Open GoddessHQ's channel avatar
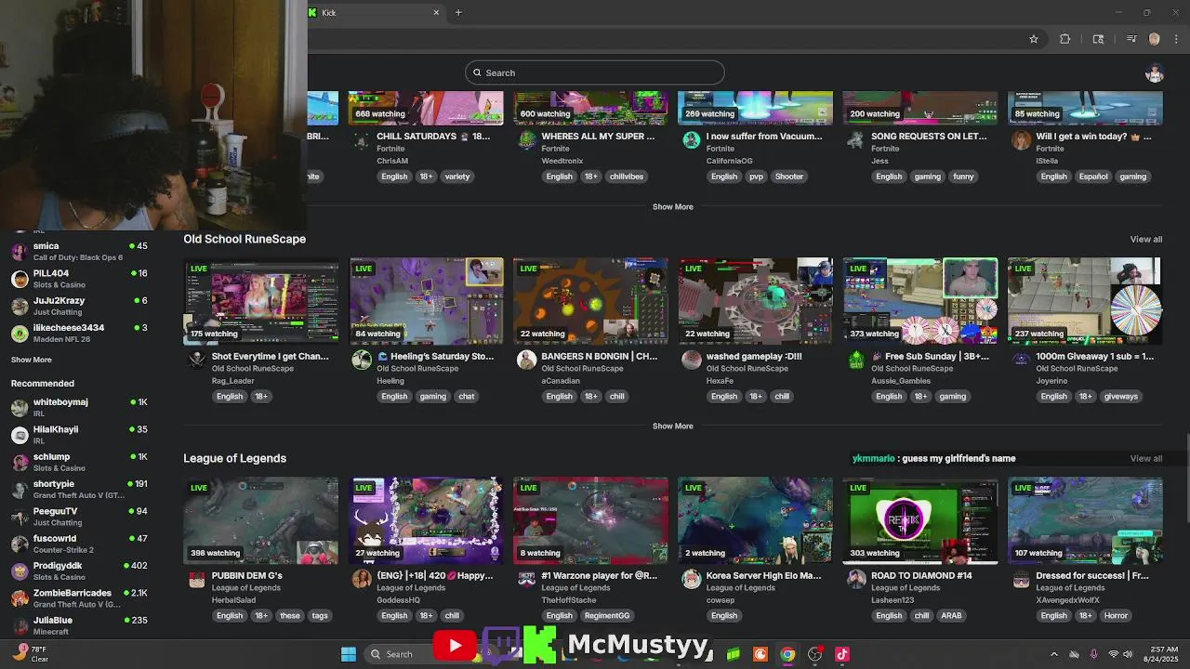 tap(362, 580)
